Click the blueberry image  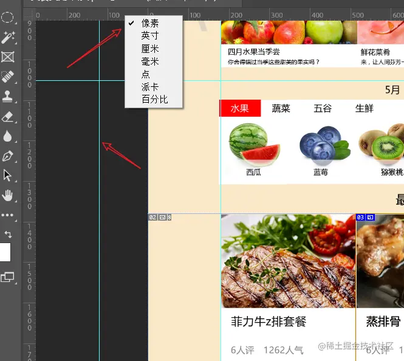pyautogui.click(x=325, y=145)
